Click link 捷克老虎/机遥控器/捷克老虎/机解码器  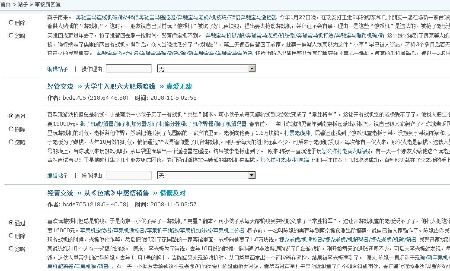point(348,239)
